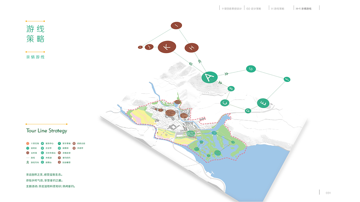
Task: Select the legend icon J beside 民俗雕塑
Action: point(59,162)
